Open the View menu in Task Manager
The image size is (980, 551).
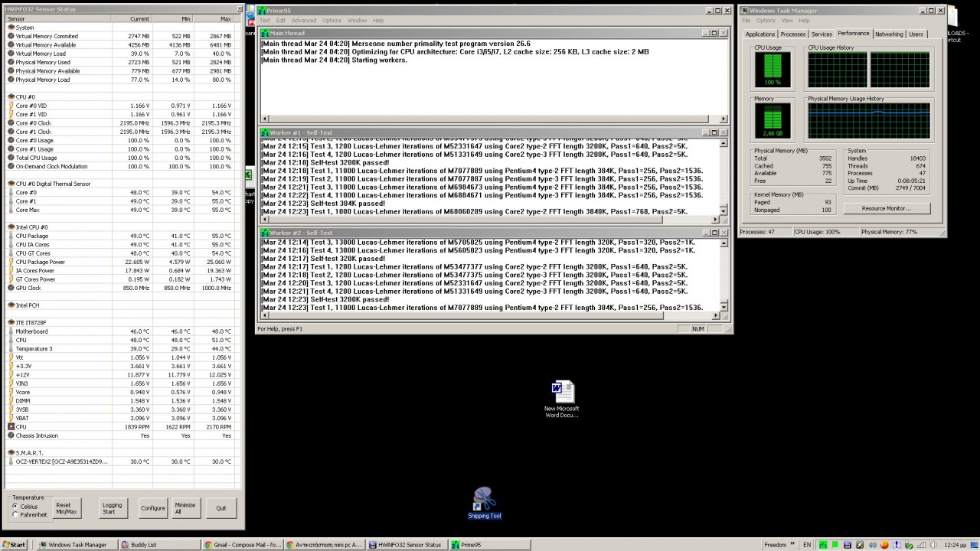coord(786,21)
